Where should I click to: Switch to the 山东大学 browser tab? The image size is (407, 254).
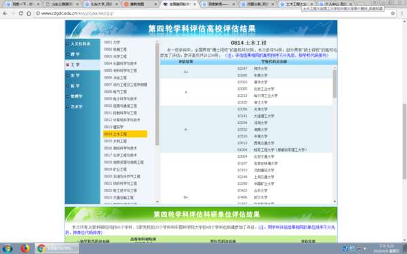pyautogui.click(x=102, y=4)
